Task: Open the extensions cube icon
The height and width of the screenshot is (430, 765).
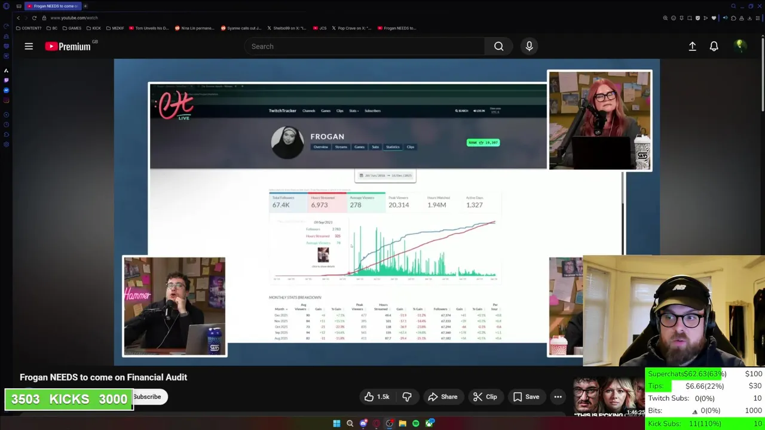Action: point(733,18)
